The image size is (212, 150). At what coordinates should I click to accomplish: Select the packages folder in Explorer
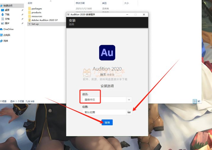coord(37,9)
